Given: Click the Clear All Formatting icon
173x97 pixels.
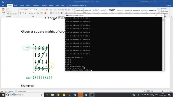Looking at the screenshot, I should [47, 10].
